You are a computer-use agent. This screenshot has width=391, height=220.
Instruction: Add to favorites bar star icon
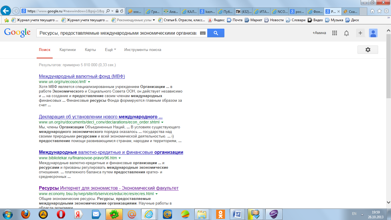click(x=6, y=20)
